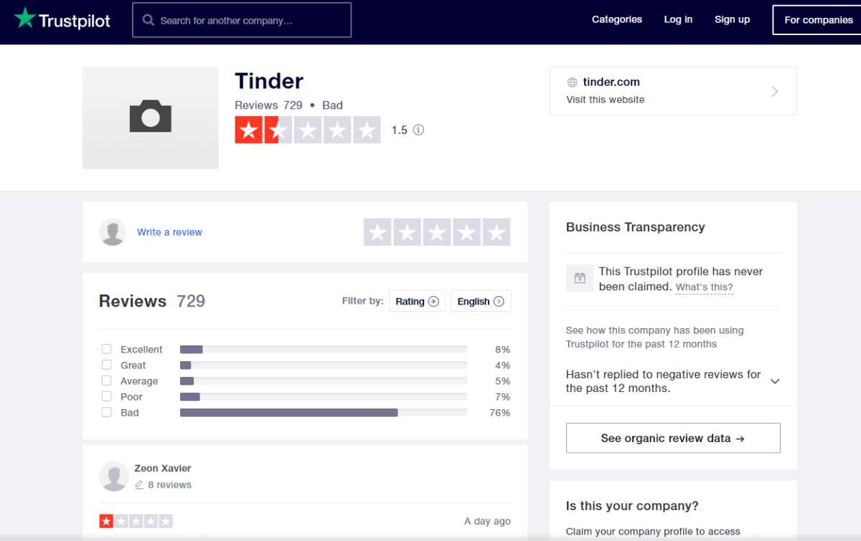Rate three stars in Write a review

pos(437,232)
